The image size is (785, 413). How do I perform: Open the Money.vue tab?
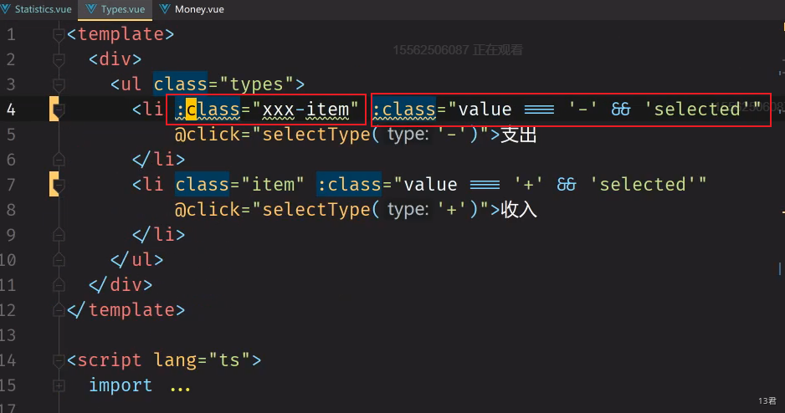[x=192, y=9]
